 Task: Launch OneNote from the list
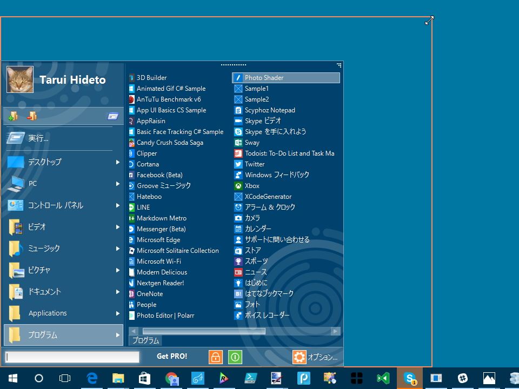[x=146, y=294]
